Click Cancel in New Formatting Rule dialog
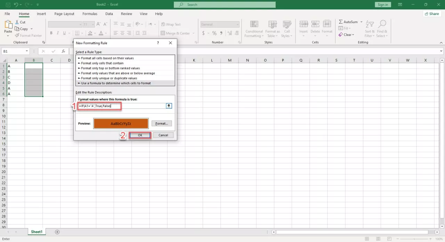Screen dimensions: 445x242 (x=163, y=135)
